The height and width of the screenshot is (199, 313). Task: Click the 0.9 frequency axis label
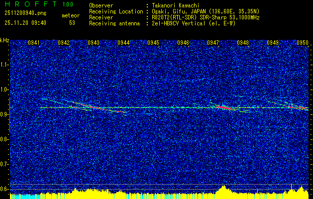point(4,114)
